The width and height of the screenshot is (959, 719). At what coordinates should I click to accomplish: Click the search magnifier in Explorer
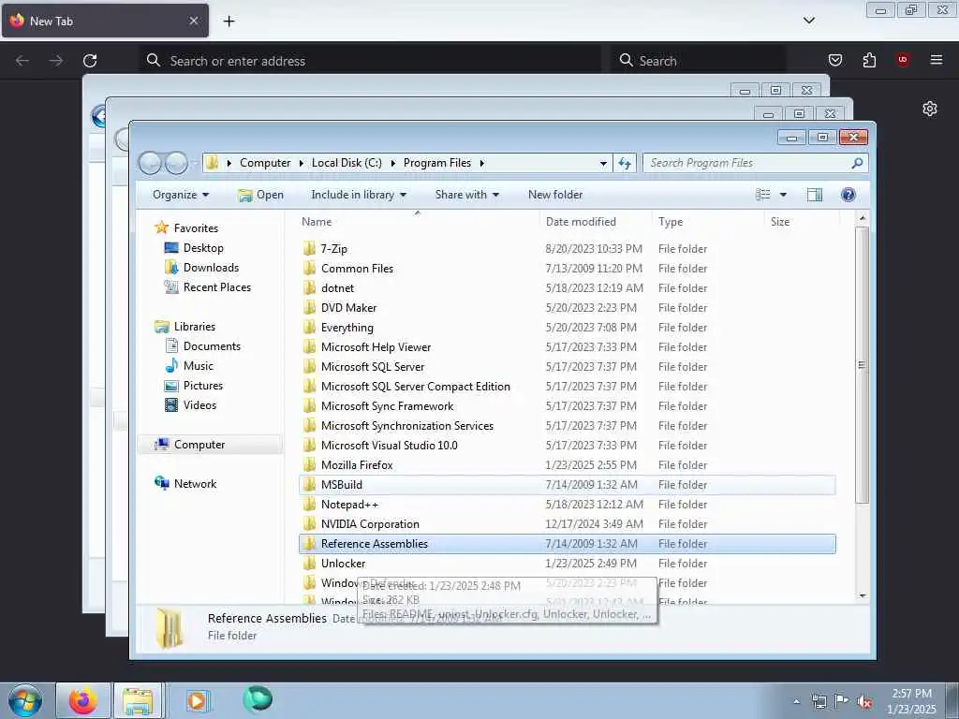pyautogui.click(x=857, y=163)
